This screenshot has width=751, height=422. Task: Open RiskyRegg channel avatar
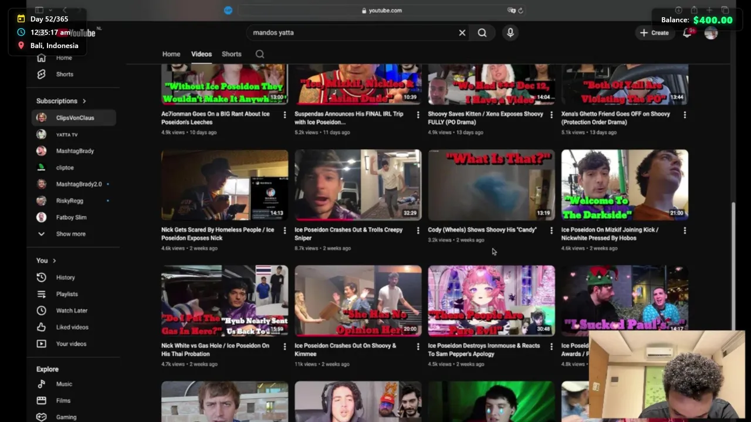pyautogui.click(x=41, y=200)
